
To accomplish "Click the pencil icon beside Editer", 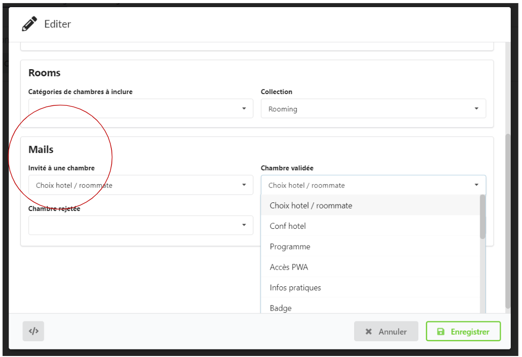I will (x=30, y=24).
